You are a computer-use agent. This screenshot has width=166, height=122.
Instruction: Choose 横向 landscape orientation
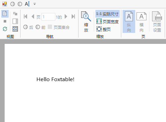tap(141, 22)
